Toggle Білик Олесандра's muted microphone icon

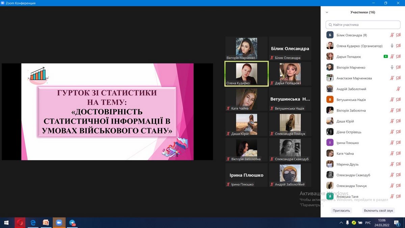click(x=392, y=35)
